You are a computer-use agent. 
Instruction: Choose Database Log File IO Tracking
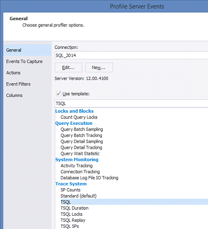tap(89, 178)
